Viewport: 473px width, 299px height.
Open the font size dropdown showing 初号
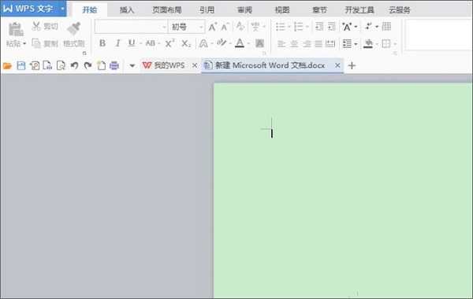[x=187, y=27]
